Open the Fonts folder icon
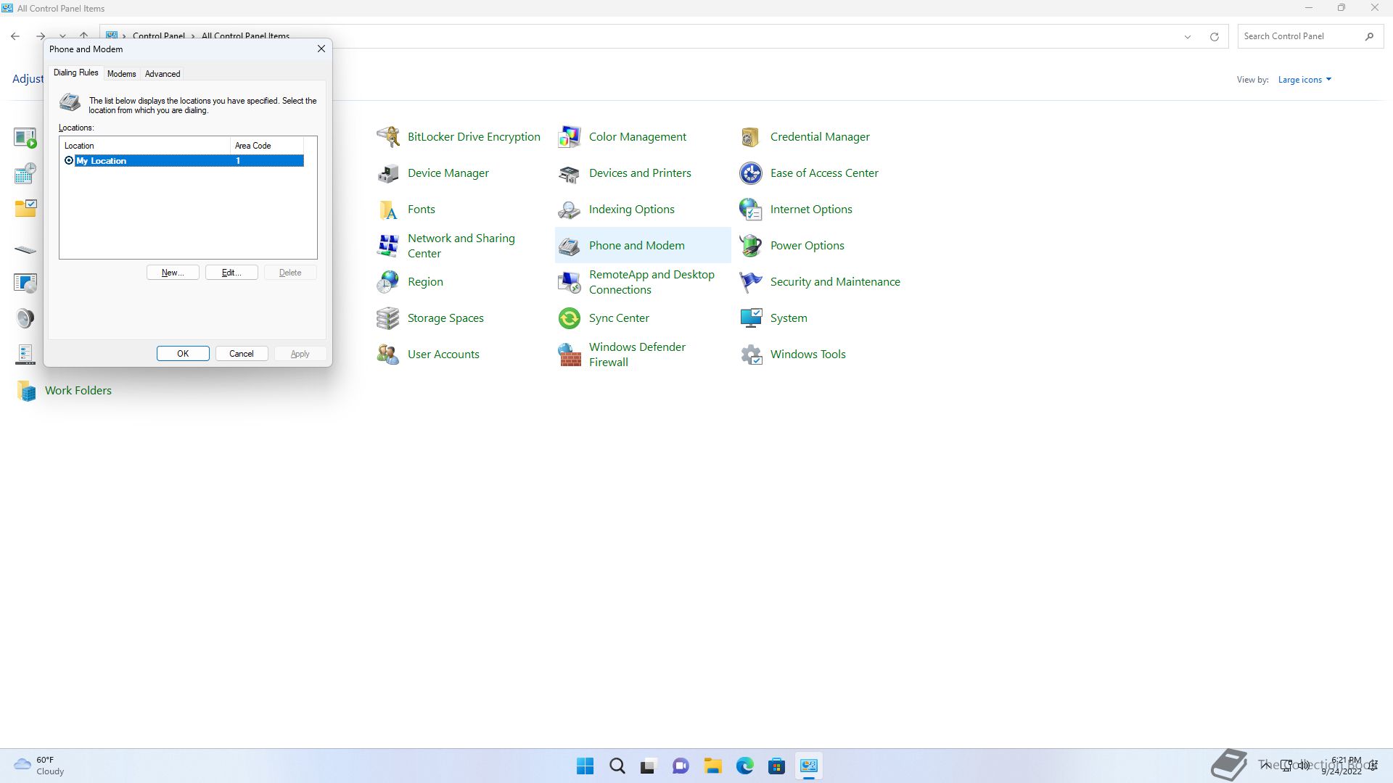This screenshot has width=1393, height=783. (388, 209)
